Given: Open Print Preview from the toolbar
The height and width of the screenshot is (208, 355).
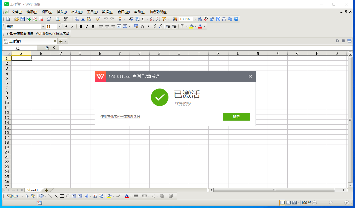Looking at the screenshot, I should [x=58, y=19].
